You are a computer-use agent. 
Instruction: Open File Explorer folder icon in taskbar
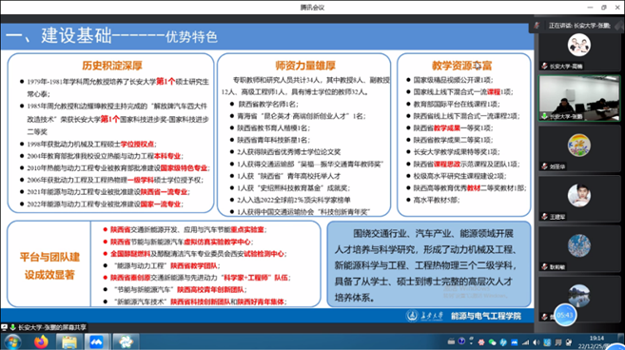click(68, 342)
